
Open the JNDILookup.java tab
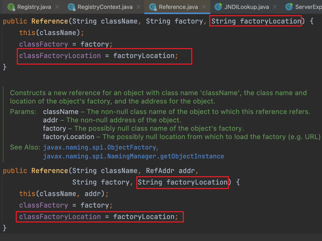point(246,7)
